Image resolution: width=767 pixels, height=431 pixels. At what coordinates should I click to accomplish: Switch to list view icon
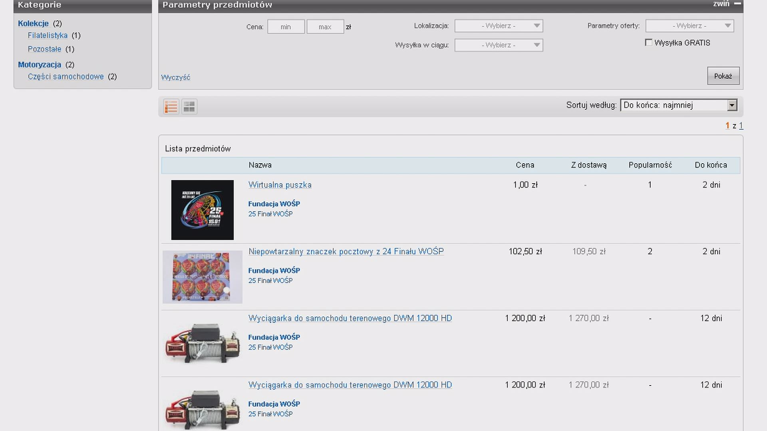click(x=171, y=107)
